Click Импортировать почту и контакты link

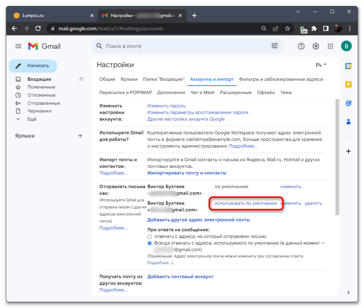pyautogui.click(x=187, y=173)
